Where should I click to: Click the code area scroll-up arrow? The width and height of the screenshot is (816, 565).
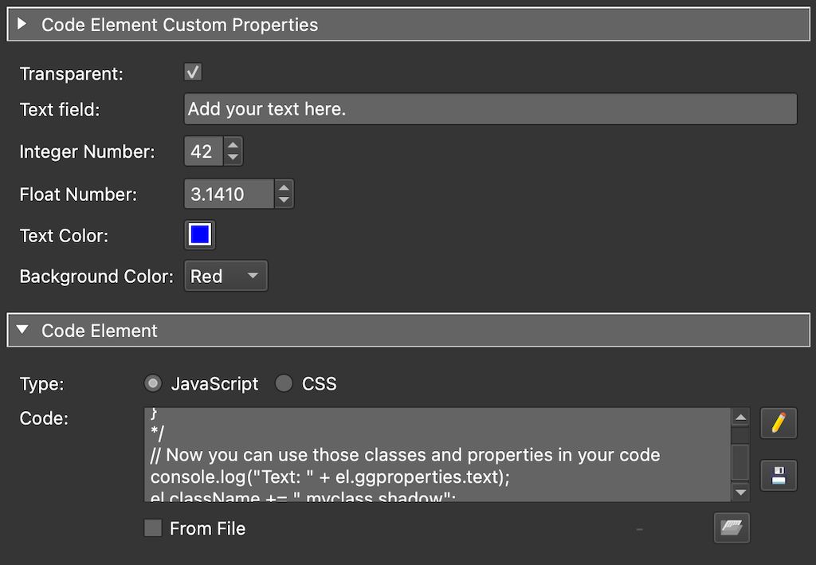click(740, 416)
